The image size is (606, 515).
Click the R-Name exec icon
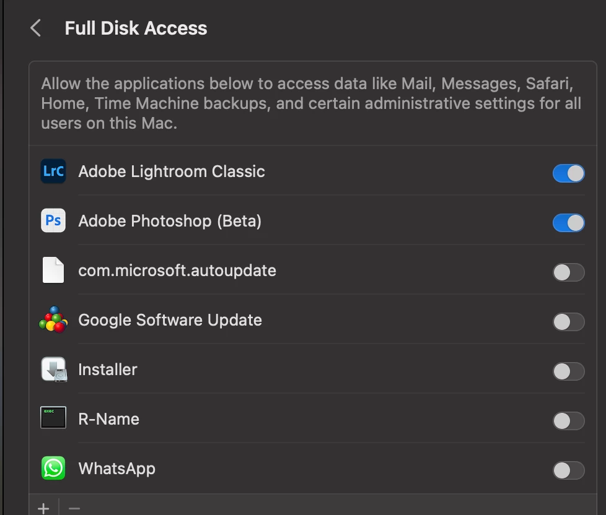(53, 419)
